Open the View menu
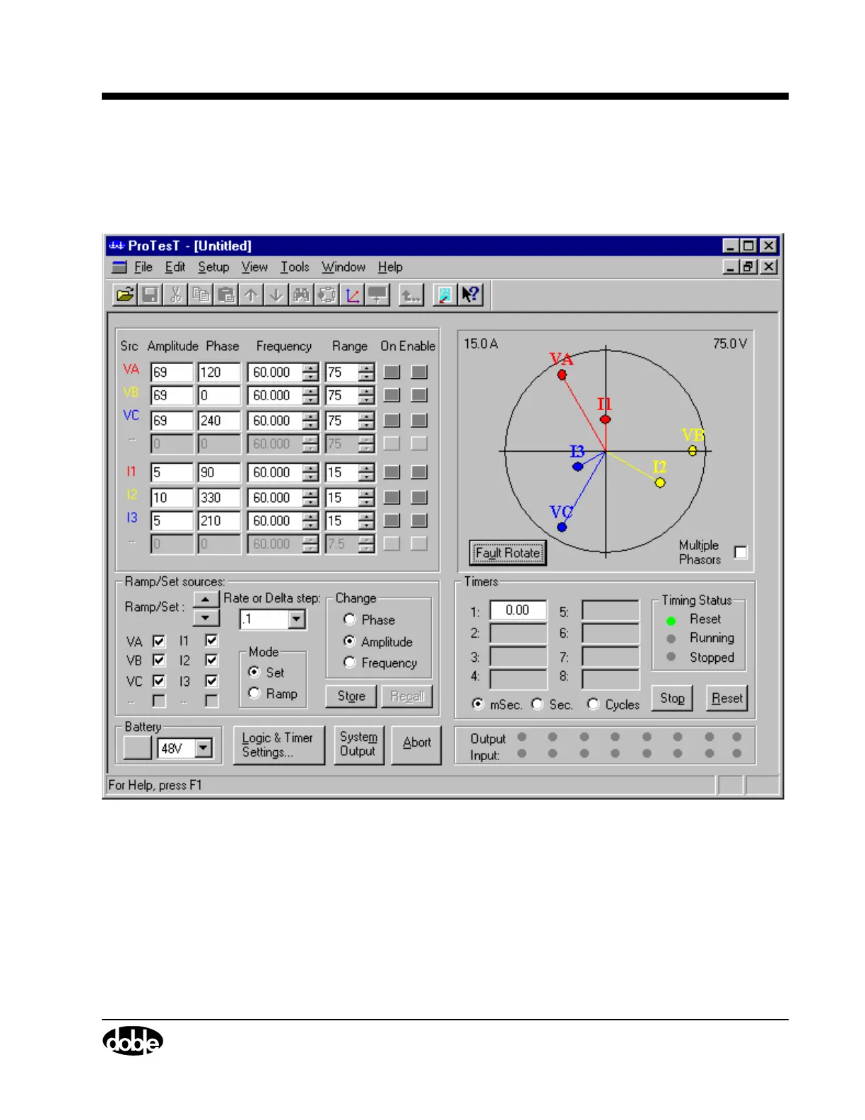 pyautogui.click(x=254, y=267)
